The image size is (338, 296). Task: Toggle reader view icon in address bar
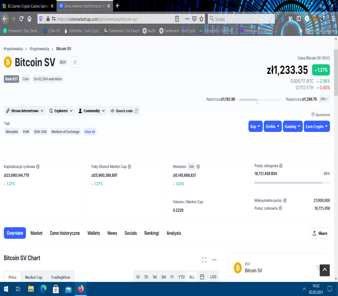177,19
